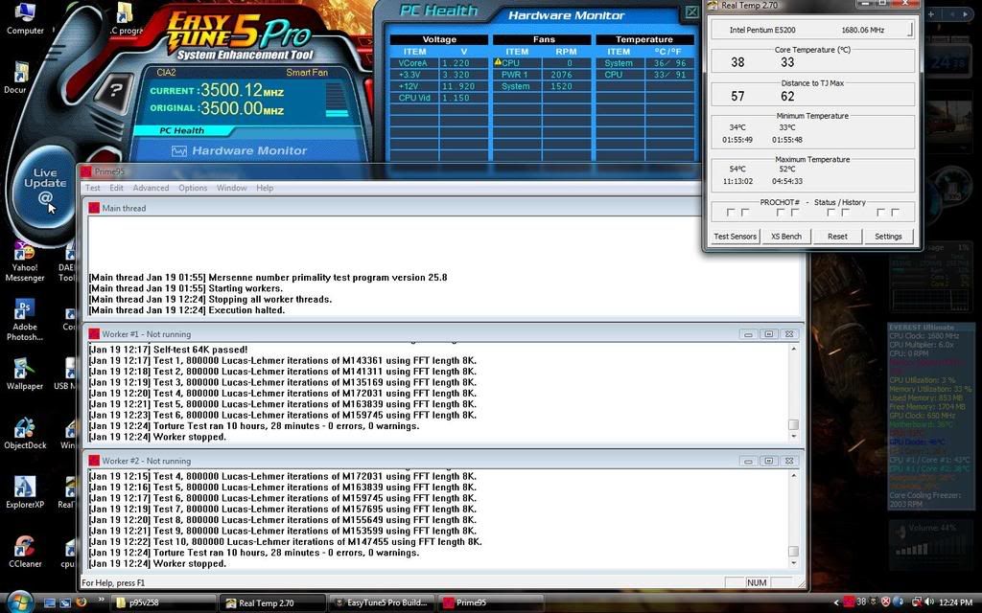982x613 pixels.
Task: Open the Advanced menu in Prime95
Action: click(x=151, y=188)
